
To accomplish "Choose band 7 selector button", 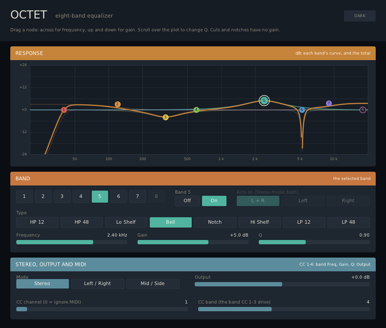I will tap(137, 196).
